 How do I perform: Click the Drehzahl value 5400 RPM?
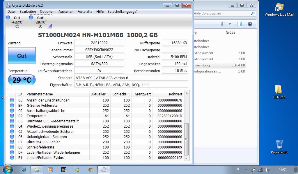[175, 57]
